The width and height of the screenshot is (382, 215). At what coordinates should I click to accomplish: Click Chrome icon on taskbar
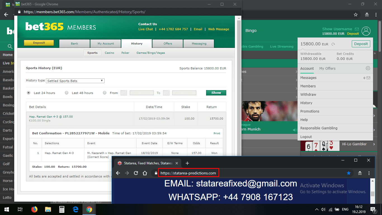89,209
